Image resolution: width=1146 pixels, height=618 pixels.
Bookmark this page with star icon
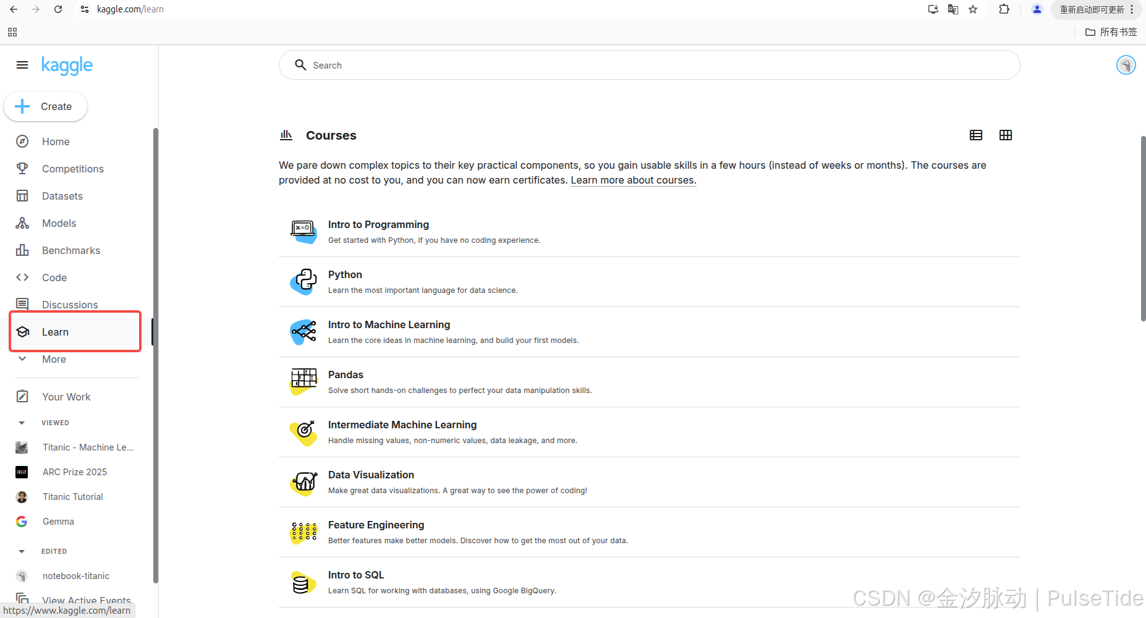(973, 9)
